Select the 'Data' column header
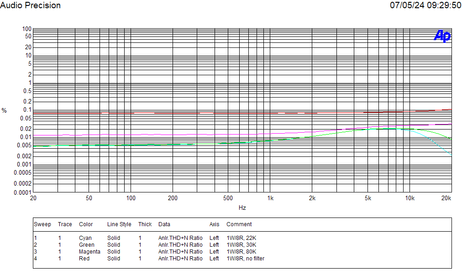Screen dimensions: 462x280 [x=164, y=224]
